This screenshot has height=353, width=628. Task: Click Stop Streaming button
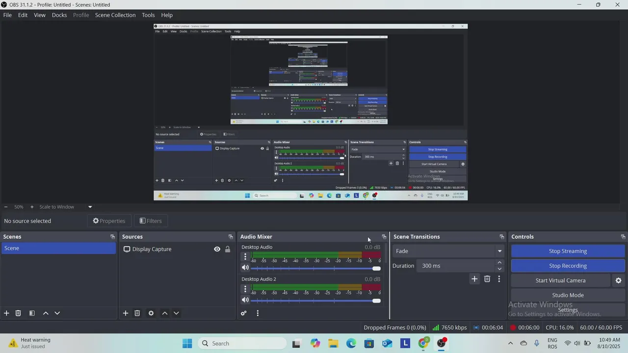[x=568, y=251]
